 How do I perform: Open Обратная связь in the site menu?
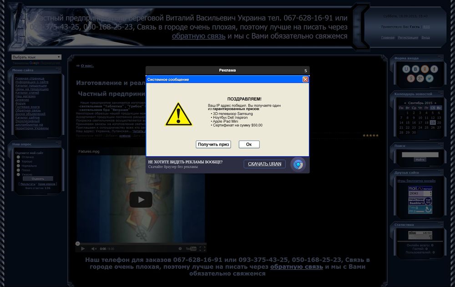[28, 110]
